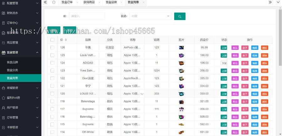The height and width of the screenshot is (136, 282).
Task: Close the 盲盒品牌 tab
Action: pyautogui.click(x=121, y=2)
